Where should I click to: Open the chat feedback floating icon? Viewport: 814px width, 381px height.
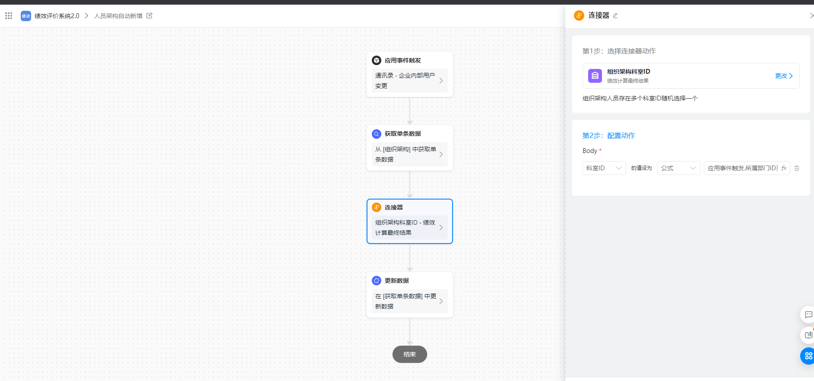[x=808, y=315]
